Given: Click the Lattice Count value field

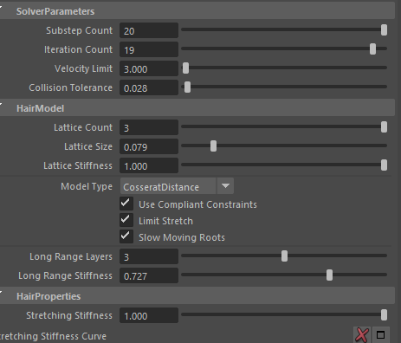Looking at the screenshot, I should 149,127.
